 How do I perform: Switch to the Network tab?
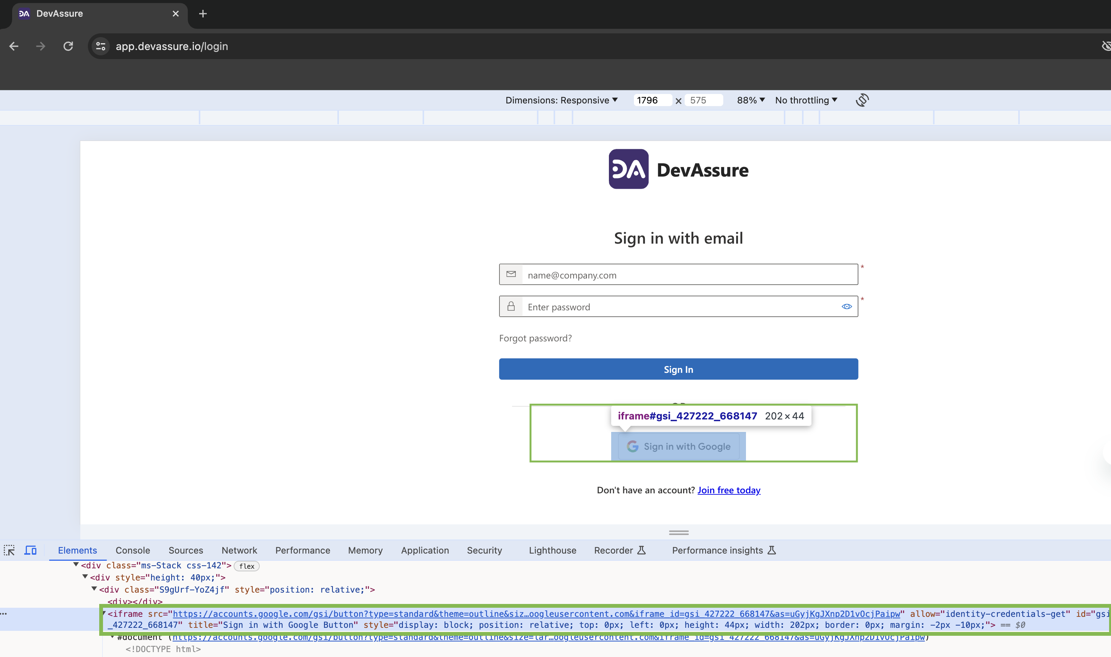[x=239, y=550]
